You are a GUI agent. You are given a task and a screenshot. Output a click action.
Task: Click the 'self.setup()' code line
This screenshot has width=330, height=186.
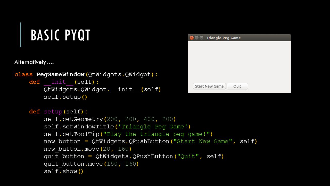coord(66,97)
